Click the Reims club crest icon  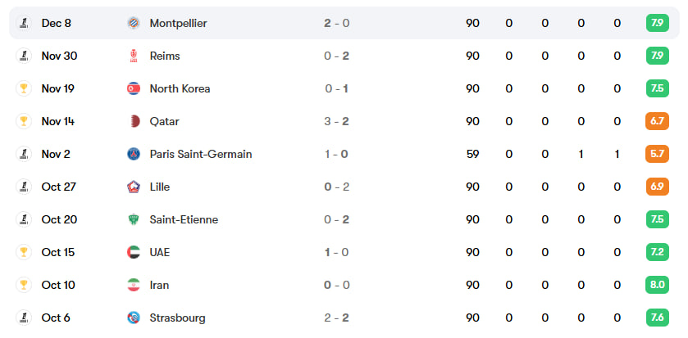[134, 56]
